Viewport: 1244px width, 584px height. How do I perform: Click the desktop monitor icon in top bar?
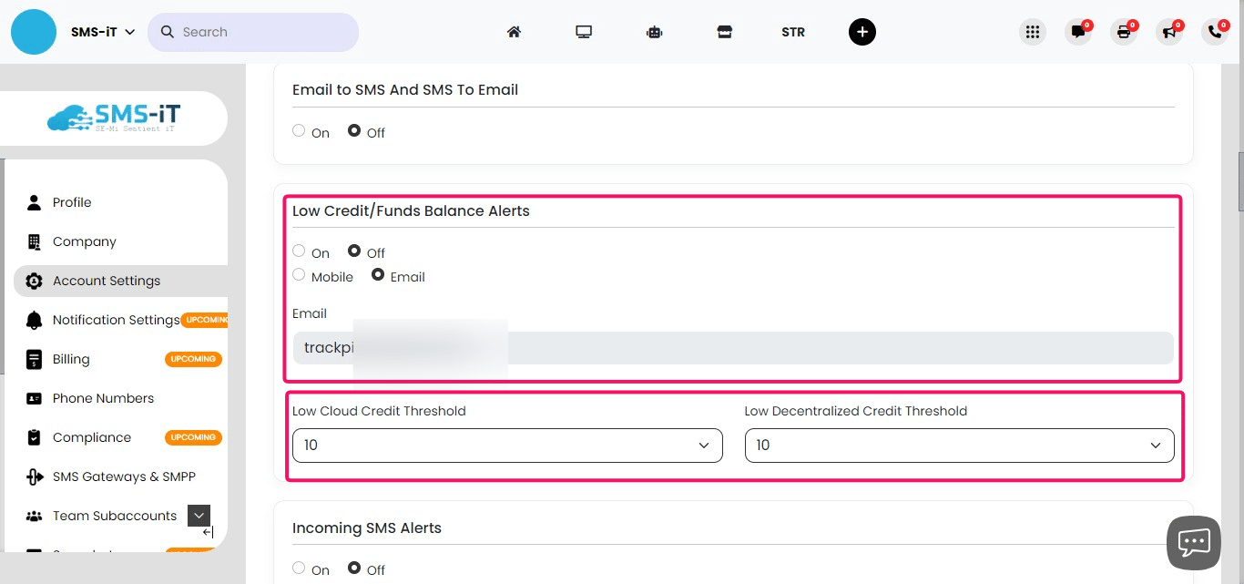tap(584, 31)
